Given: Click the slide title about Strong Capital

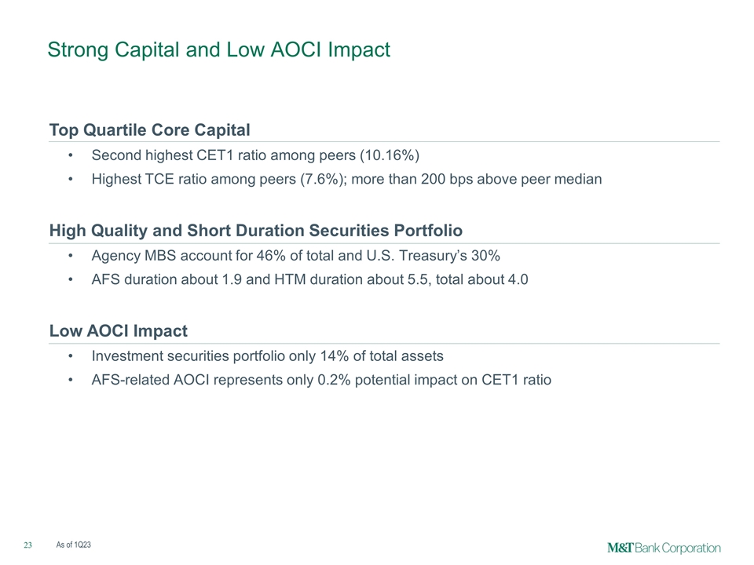Looking at the screenshot, I should point(218,50).
